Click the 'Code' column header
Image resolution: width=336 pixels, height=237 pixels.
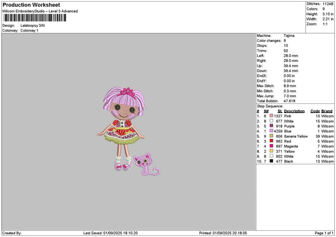tap(315, 111)
